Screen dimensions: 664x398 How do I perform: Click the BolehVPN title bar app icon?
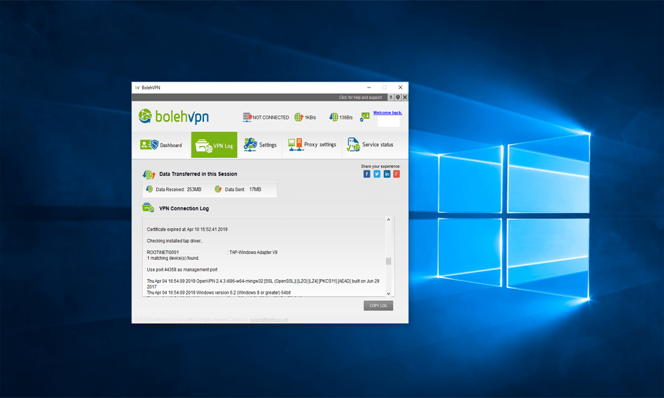tap(137, 88)
